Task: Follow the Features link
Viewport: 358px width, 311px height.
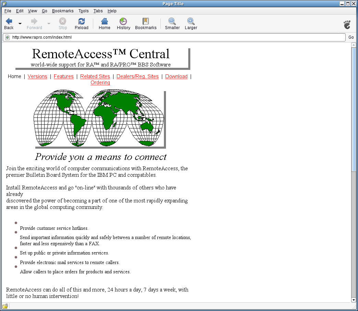Action: (64, 76)
